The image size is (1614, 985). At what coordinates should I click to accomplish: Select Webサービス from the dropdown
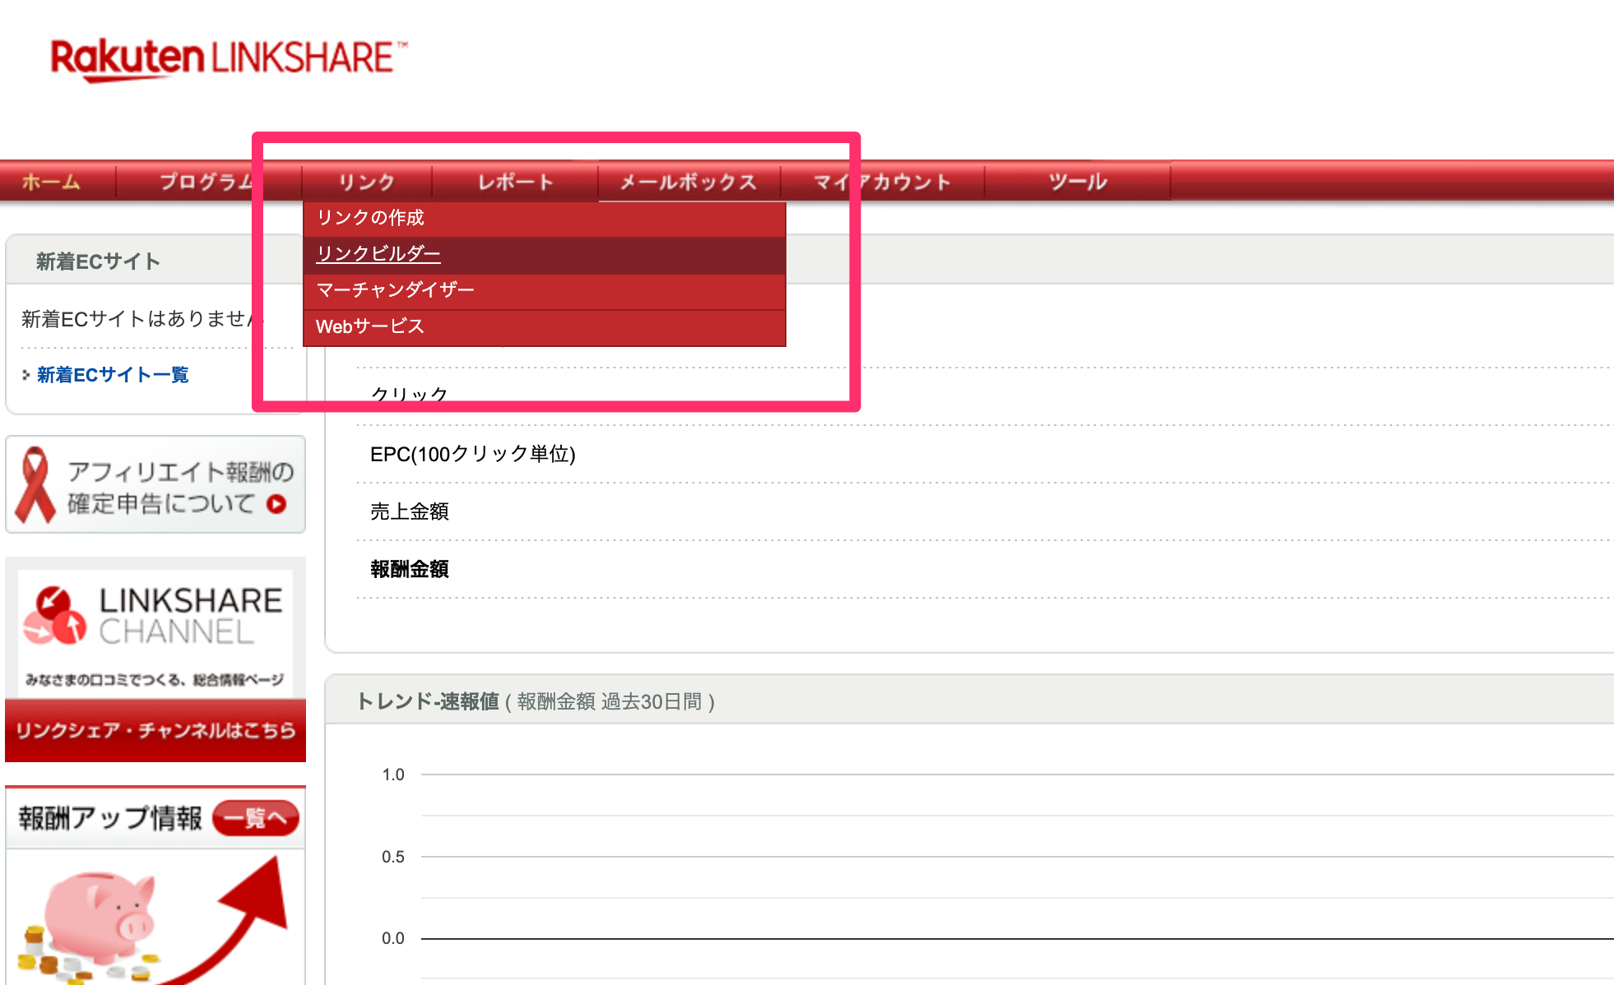[x=545, y=326]
